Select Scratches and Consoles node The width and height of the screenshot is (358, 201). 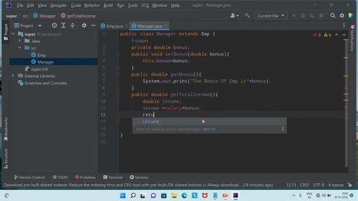click(x=45, y=83)
